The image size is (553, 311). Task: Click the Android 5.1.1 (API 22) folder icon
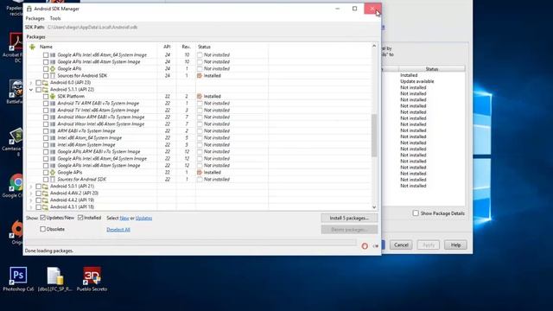45,90
